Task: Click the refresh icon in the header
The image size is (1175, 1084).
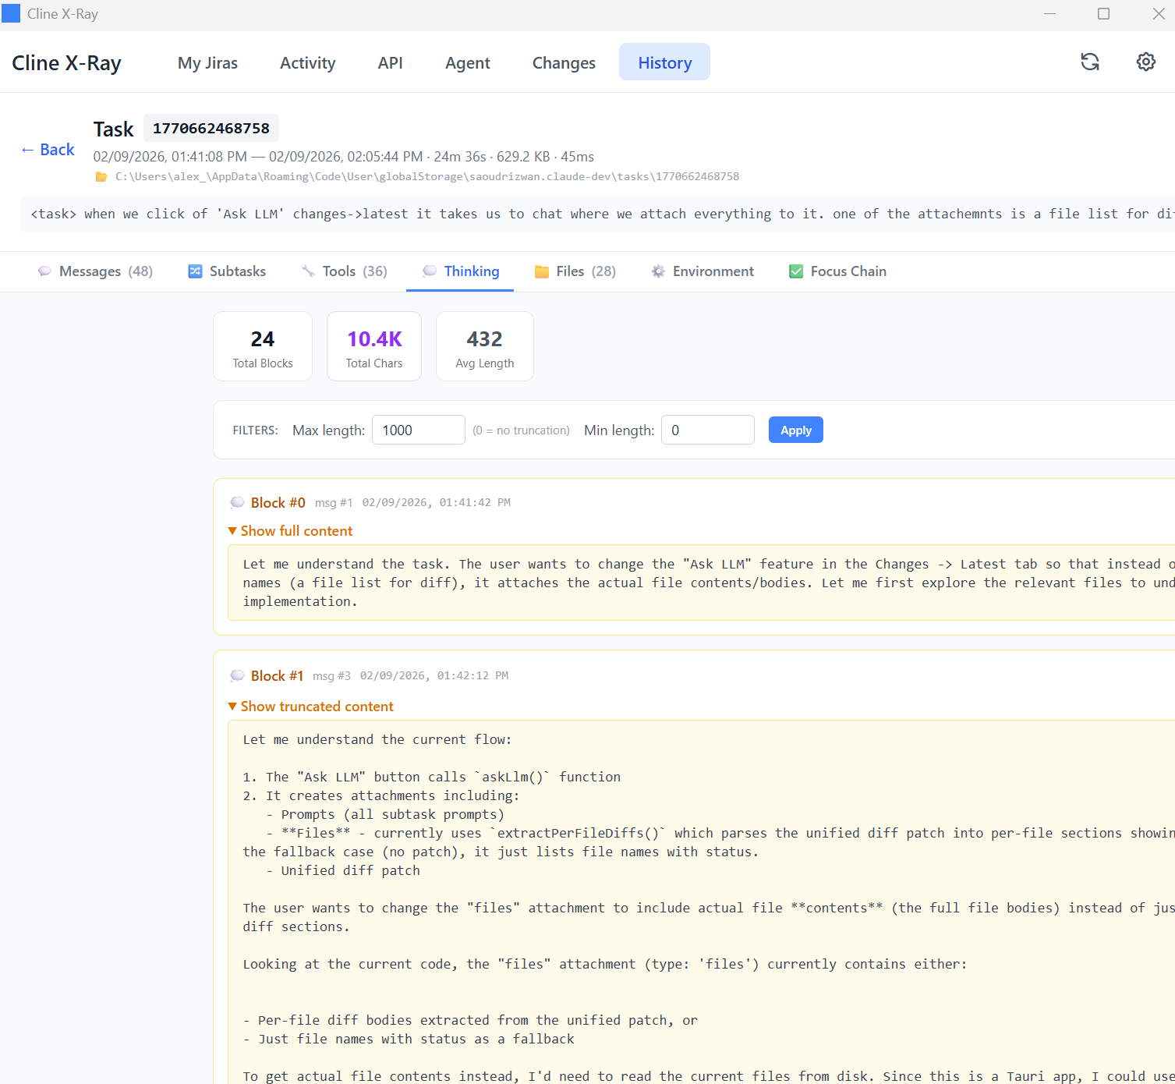Action: 1090,62
